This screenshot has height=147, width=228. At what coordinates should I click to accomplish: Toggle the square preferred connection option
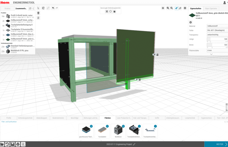(114, 11)
